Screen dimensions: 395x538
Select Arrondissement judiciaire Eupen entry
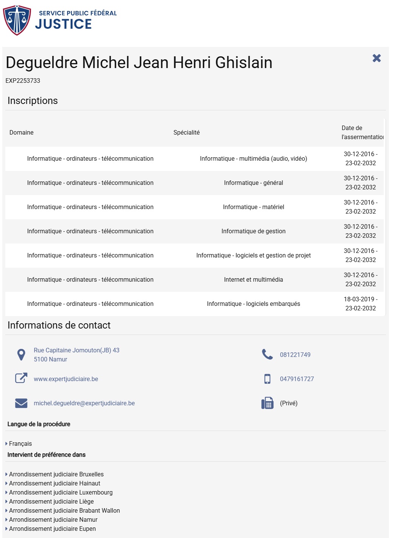(52, 529)
